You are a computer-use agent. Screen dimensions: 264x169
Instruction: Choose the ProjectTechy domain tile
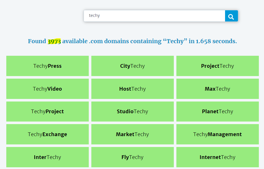point(218,66)
